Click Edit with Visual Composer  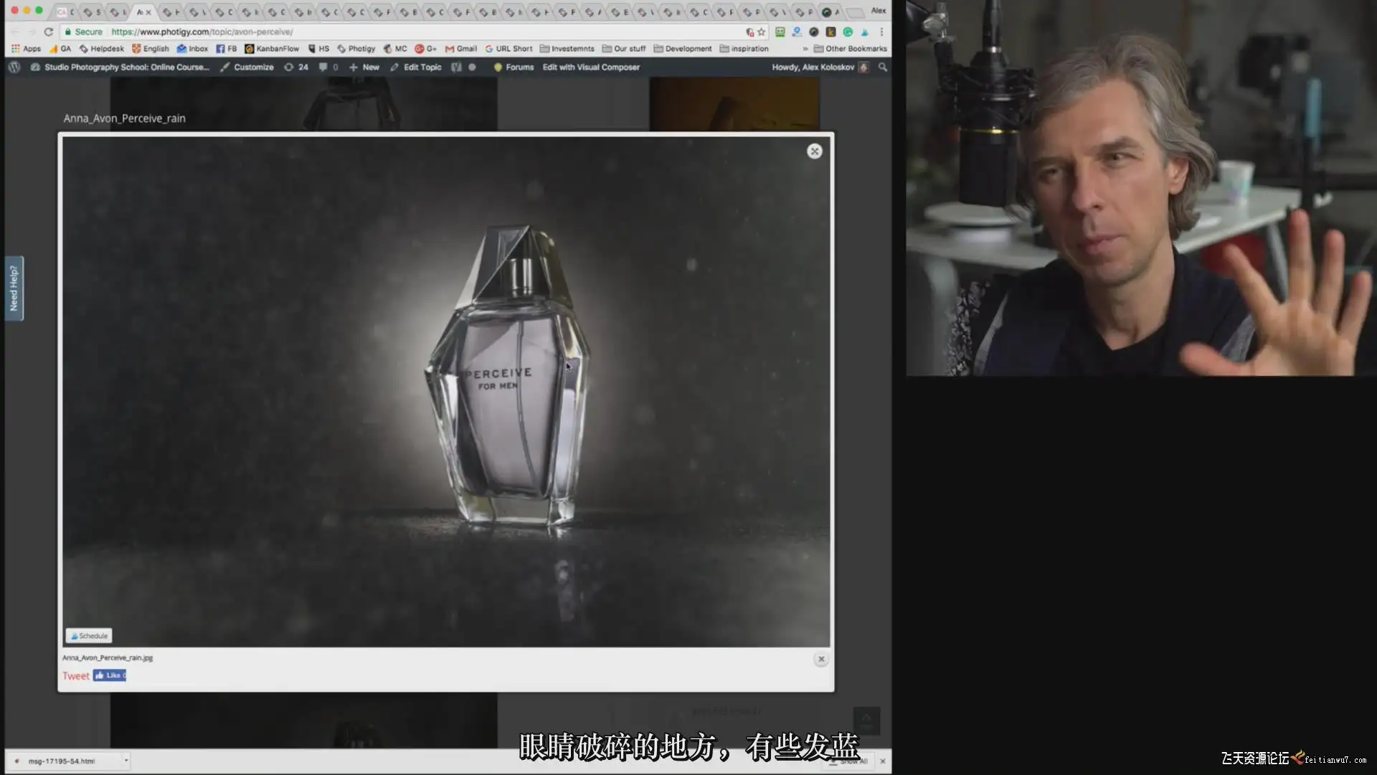[591, 67]
